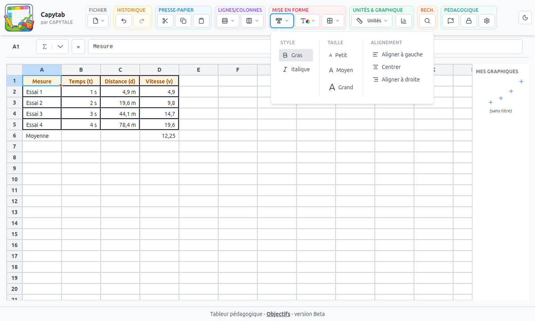This screenshot has height=321, width=535.
Task: Toggle the cell lock icon
Action: [x=469, y=21]
